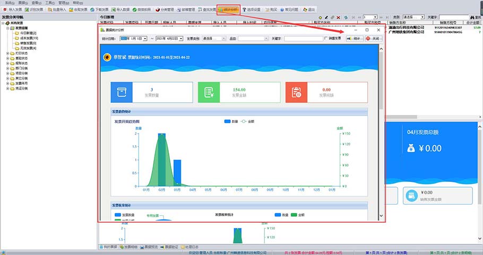This screenshot has width=483, height=255.
Task: Click the 微信拍照 toolbar icon
Action: click(x=135, y=10)
